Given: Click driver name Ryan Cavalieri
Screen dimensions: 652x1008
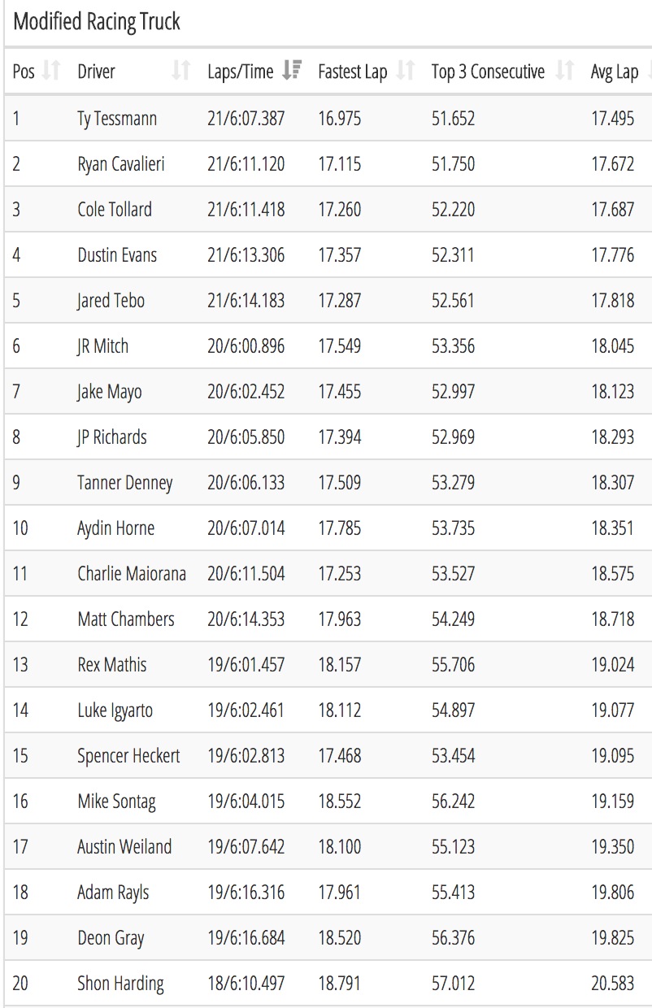Looking at the screenshot, I should [x=121, y=164].
